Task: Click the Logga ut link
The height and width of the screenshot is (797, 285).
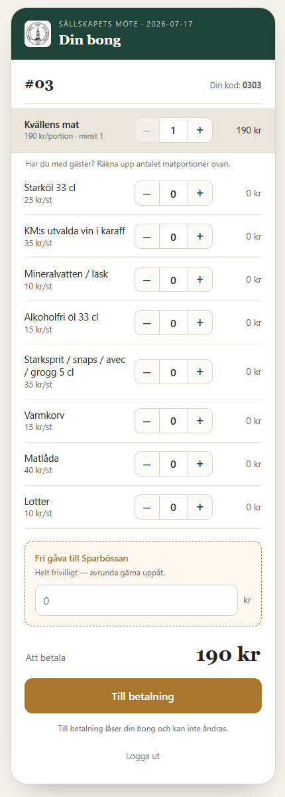Action: point(143,756)
